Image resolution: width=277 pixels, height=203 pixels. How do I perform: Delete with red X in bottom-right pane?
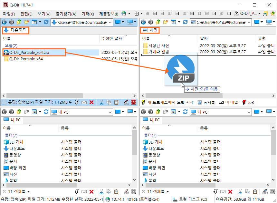[x=230, y=192]
